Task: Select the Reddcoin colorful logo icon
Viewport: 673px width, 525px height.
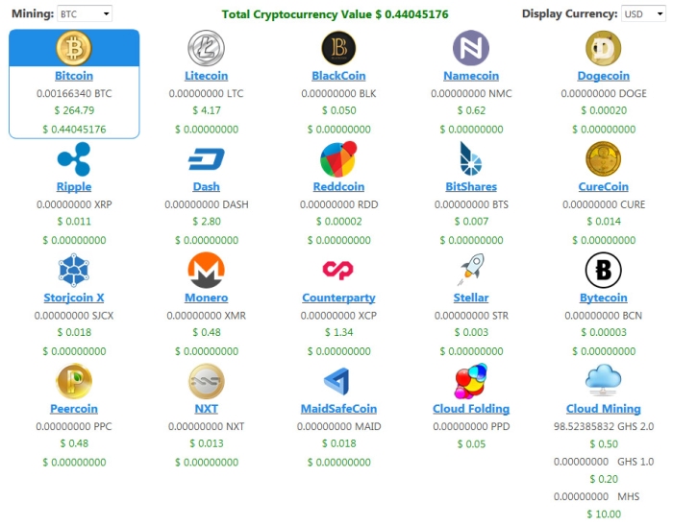Action: tap(338, 159)
